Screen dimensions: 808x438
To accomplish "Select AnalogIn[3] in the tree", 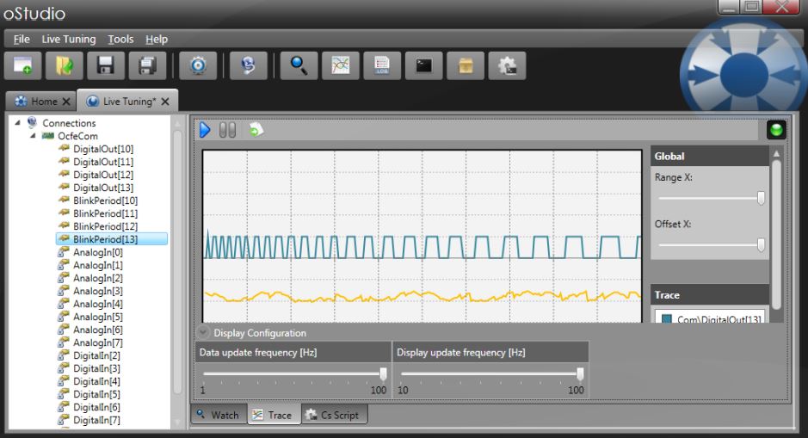I will pyautogui.click(x=98, y=291).
